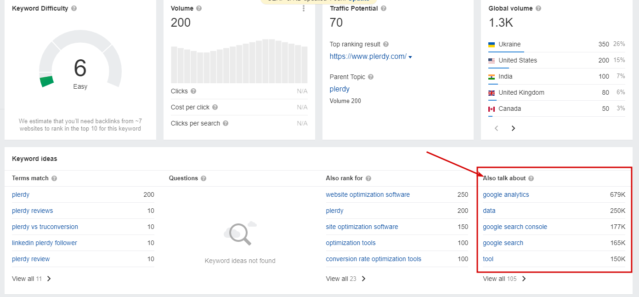Open View all 105 also talk about
Image resolution: width=639 pixels, height=297 pixels.
point(504,279)
